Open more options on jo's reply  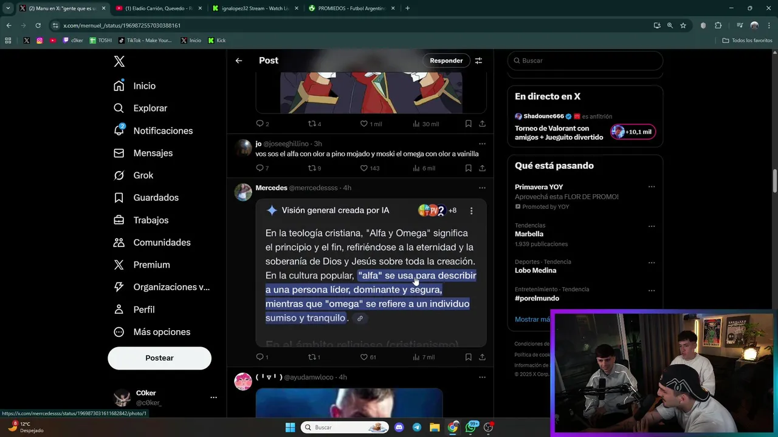pyautogui.click(x=482, y=144)
